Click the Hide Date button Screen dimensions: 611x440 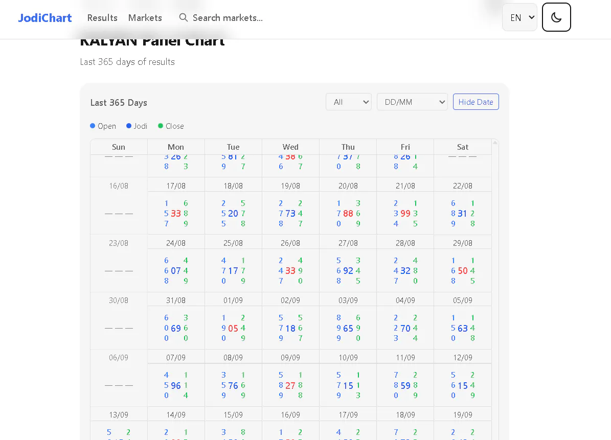coord(476,102)
